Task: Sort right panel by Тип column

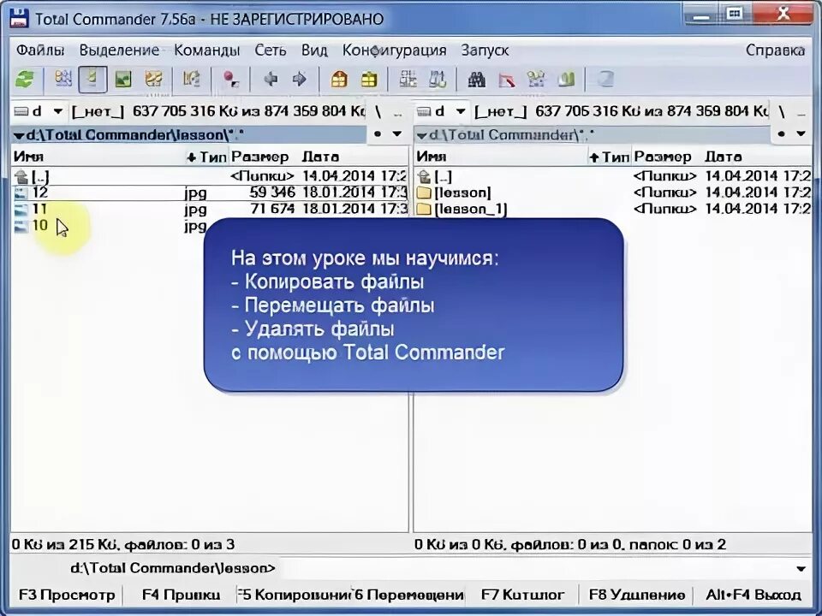Action: pos(611,157)
